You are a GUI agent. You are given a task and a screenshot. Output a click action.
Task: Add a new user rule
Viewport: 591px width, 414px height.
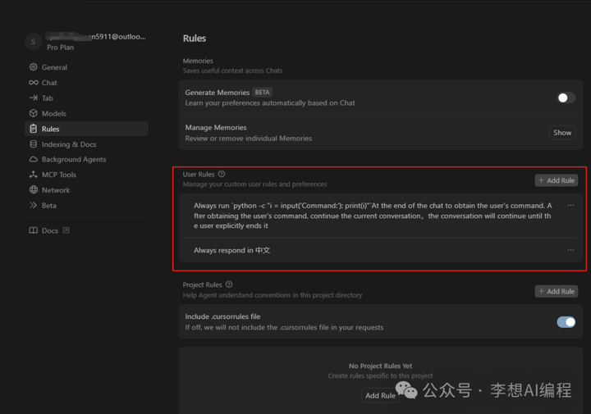pyautogui.click(x=557, y=180)
